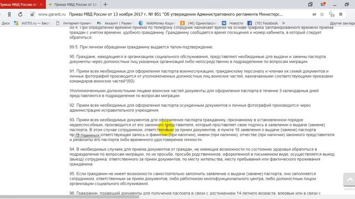Open the Новости bookmark

pyautogui.click(x=232, y=23)
